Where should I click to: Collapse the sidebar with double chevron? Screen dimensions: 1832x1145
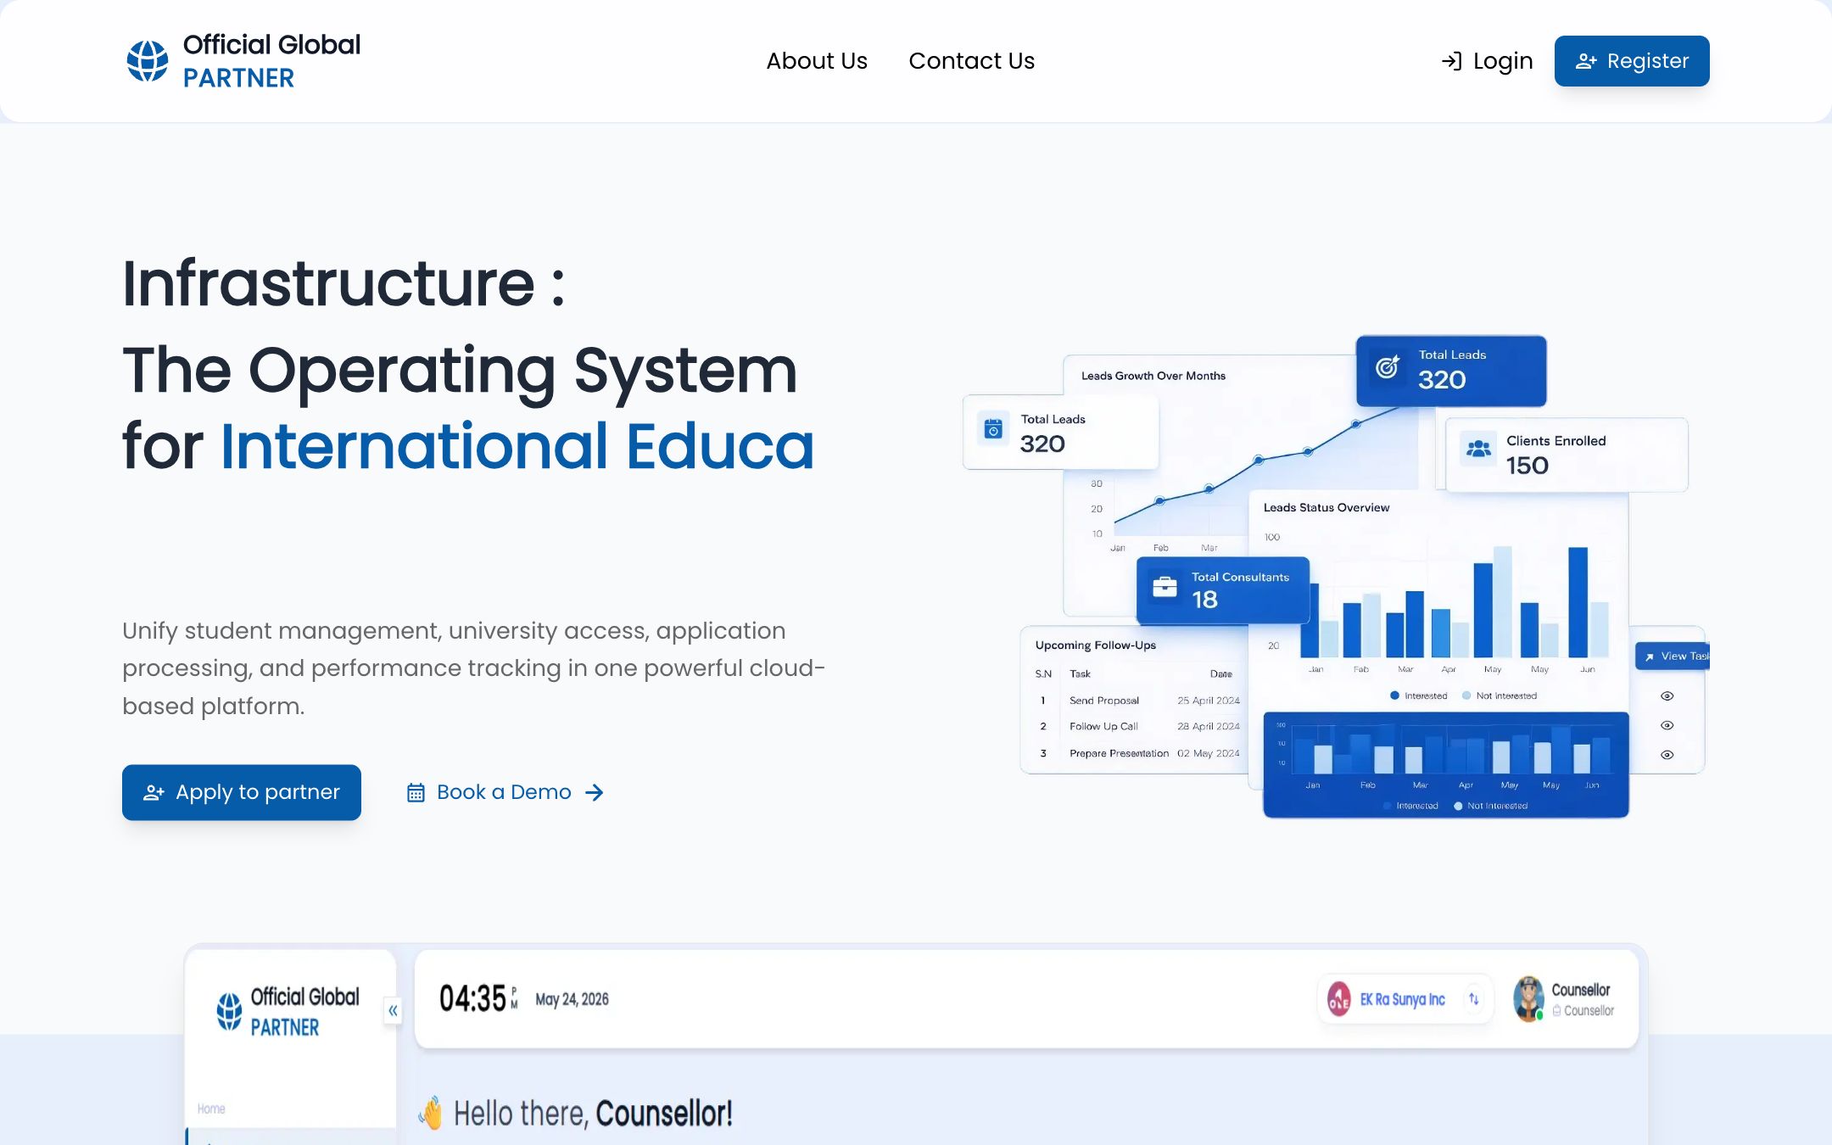pyautogui.click(x=393, y=1010)
